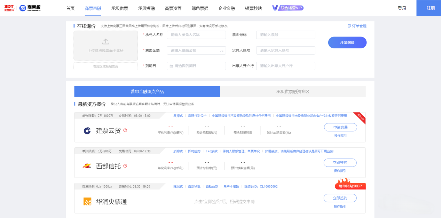Click the 华润央票通 orange logo
This screenshot has height=218, width=441.
pos(87,202)
